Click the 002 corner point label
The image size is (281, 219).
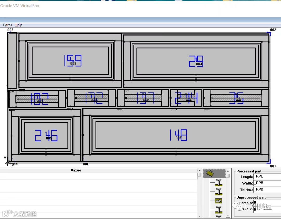pyautogui.click(x=273, y=30)
